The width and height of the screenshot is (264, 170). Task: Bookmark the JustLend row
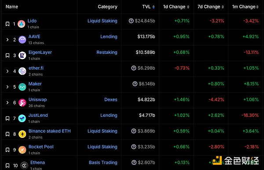(x=7, y=118)
